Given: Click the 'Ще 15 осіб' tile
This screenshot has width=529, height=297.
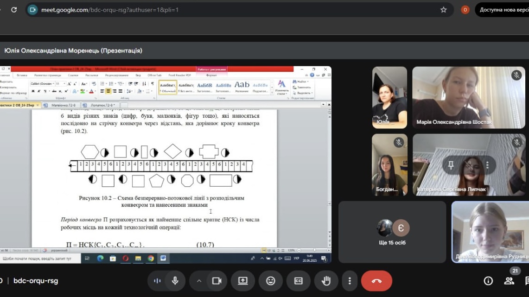Looking at the screenshot, I should [392, 232].
